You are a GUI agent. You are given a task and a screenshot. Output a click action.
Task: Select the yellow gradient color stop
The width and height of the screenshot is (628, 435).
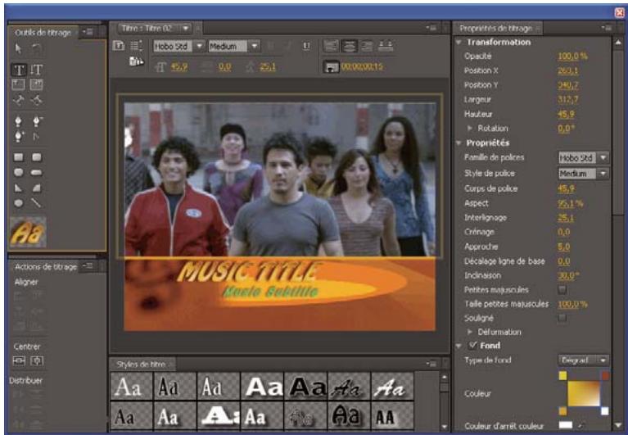click(x=562, y=375)
